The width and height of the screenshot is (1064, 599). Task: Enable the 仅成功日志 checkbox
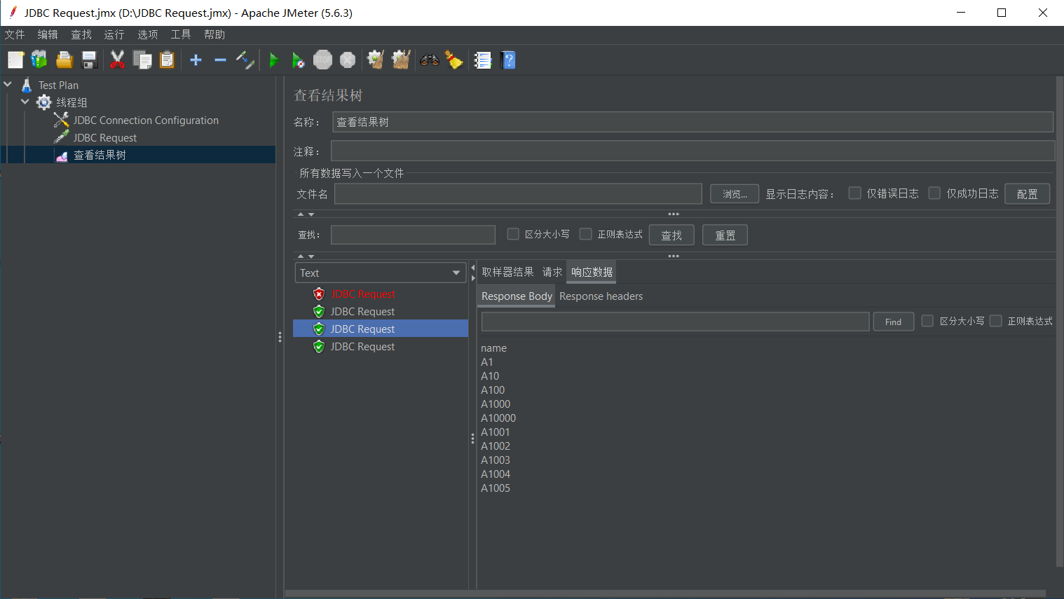[934, 193]
